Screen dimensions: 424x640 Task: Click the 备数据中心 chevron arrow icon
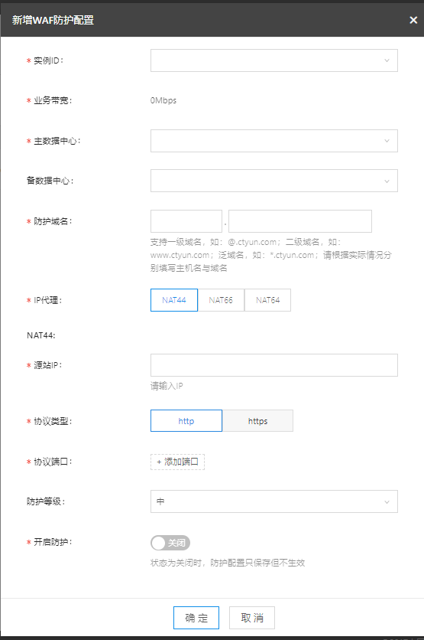pyautogui.click(x=387, y=181)
